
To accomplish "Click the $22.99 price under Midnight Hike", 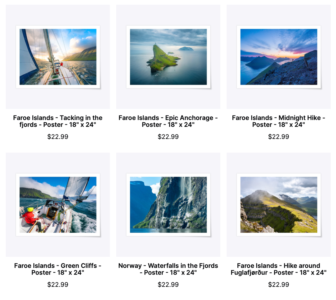I will (x=279, y=137).
